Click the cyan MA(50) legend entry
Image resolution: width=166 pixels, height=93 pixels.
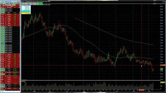(26, 11)
